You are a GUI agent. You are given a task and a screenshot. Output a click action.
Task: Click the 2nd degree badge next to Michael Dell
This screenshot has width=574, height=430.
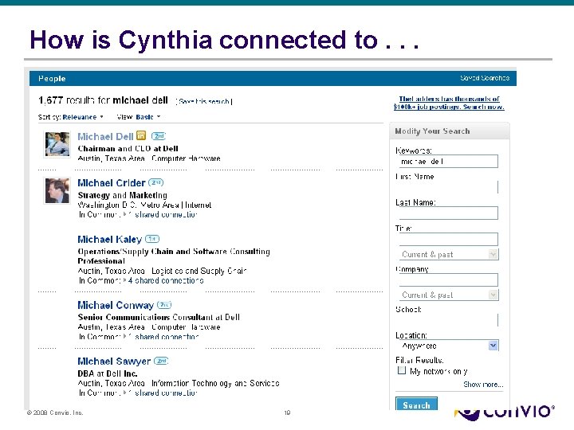click(159, 136)
